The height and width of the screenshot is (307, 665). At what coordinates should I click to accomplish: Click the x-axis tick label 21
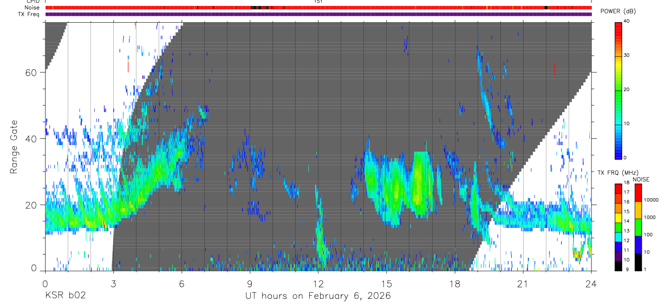(x=523, y=284)
